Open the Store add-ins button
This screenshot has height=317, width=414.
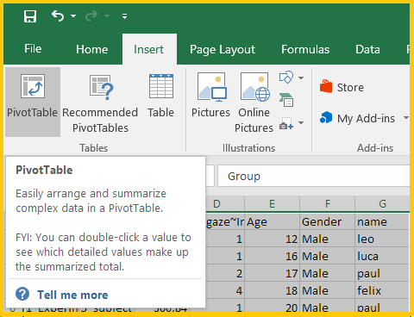[342, 87]
